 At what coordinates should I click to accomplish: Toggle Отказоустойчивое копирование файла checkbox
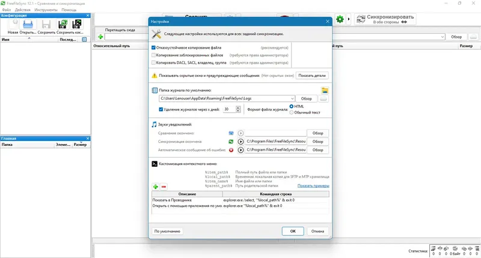coord(153,48)
